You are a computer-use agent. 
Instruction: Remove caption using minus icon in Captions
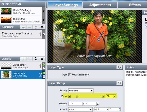[29, 27]
